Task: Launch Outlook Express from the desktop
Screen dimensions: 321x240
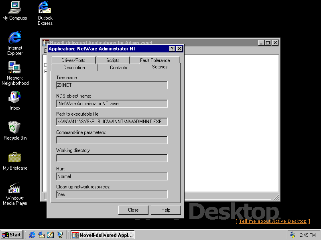Action: tap(45, 13)
